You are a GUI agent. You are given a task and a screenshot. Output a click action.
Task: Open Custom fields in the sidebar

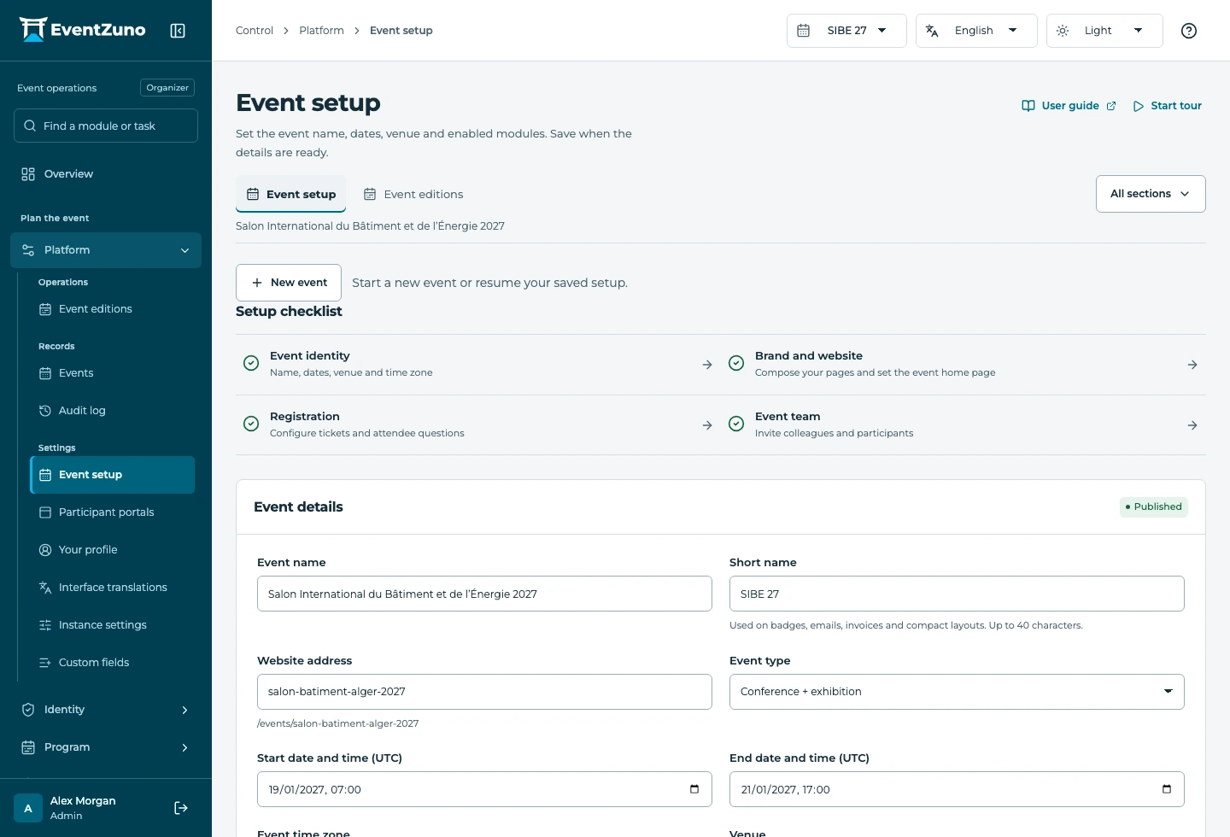tap(113, 663)
